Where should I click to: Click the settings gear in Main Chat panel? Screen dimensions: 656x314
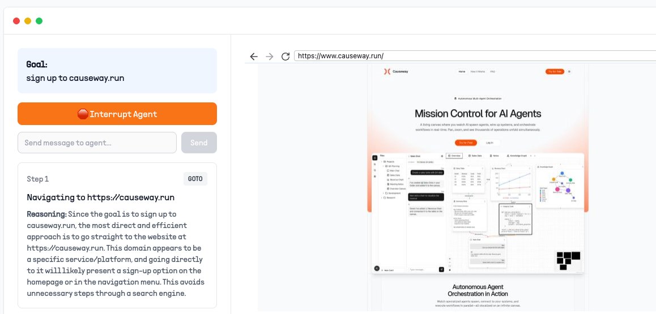click(442, 156)
